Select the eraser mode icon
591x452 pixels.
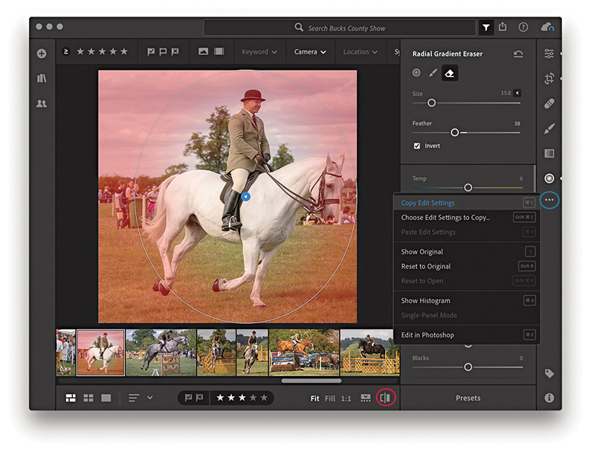450,73
